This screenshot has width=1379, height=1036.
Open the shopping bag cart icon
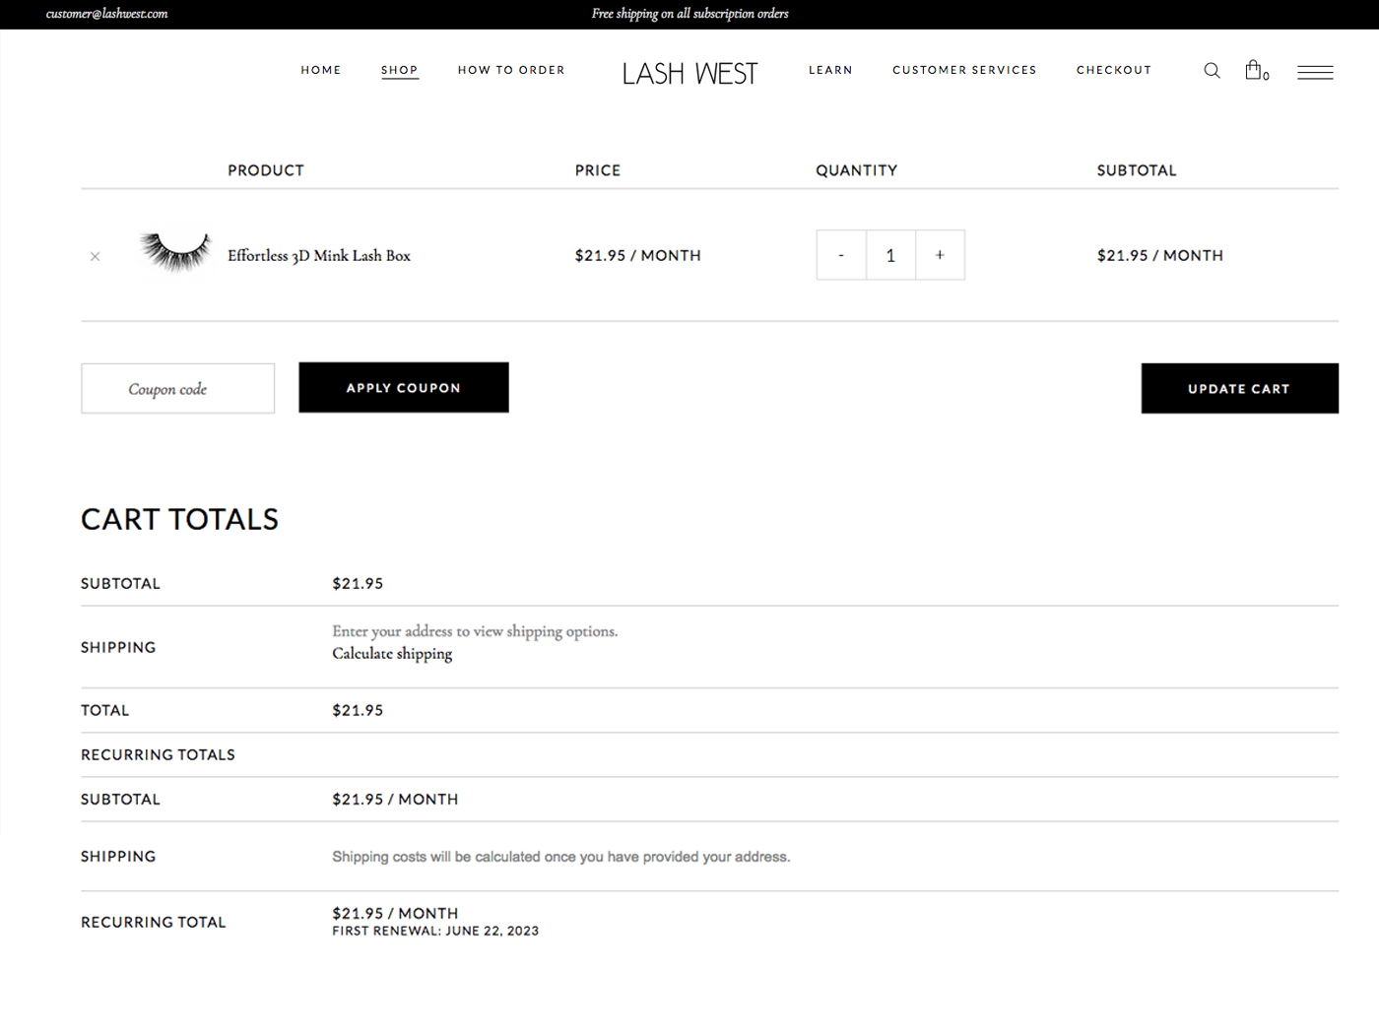(1254, 70)
